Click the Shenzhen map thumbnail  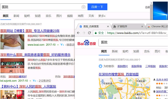coord(124,88)
